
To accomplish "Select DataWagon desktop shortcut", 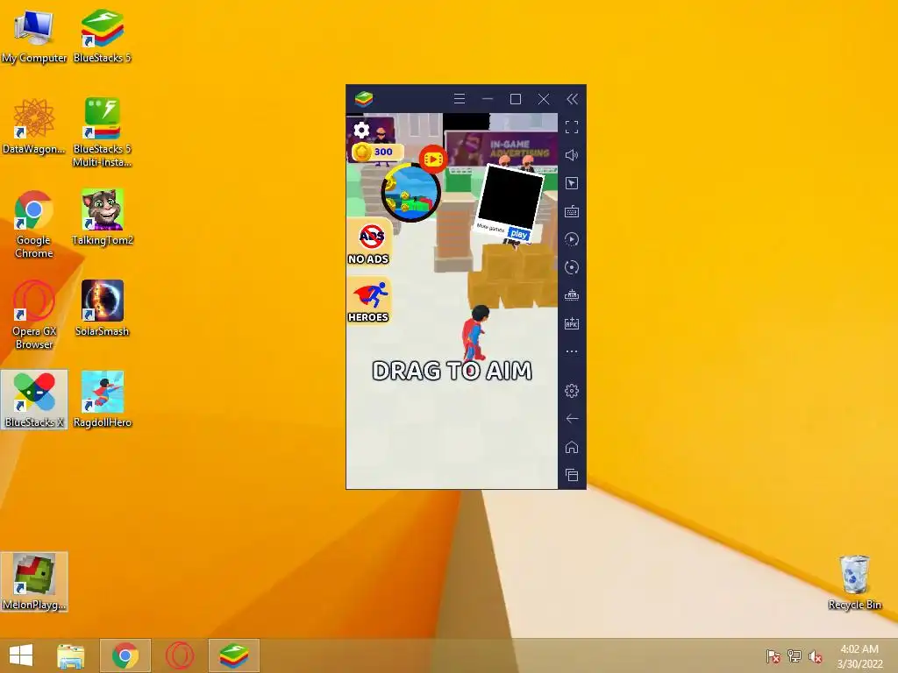I will tap(34, 126).
